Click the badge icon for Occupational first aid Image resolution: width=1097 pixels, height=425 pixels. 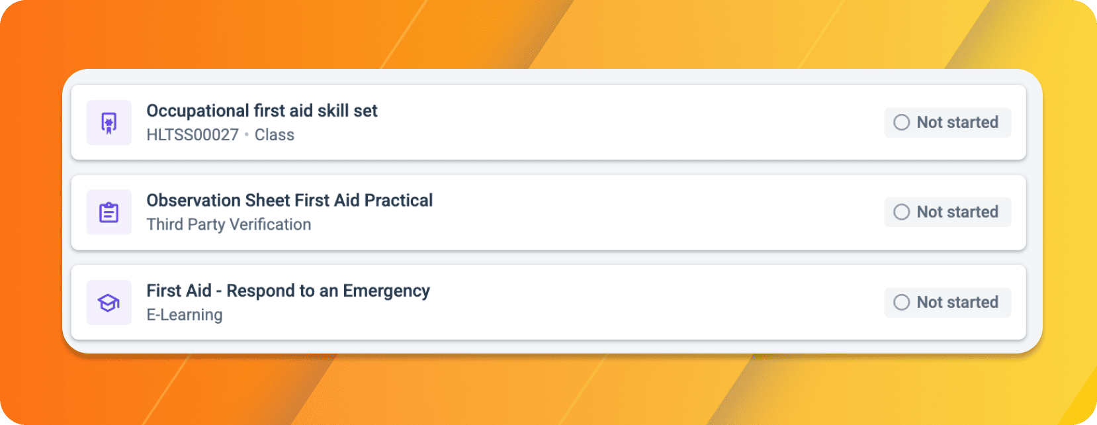click(109, 122)
